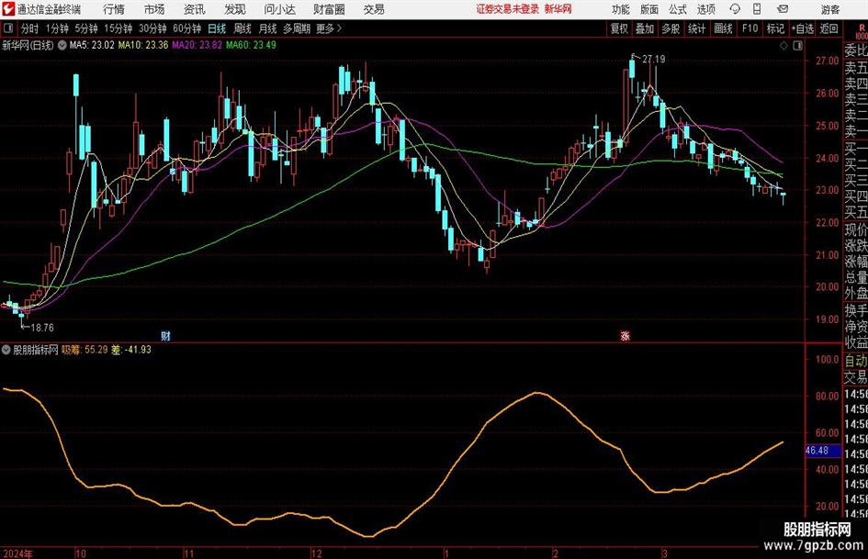Click the 返回 back button

[829, 28]
